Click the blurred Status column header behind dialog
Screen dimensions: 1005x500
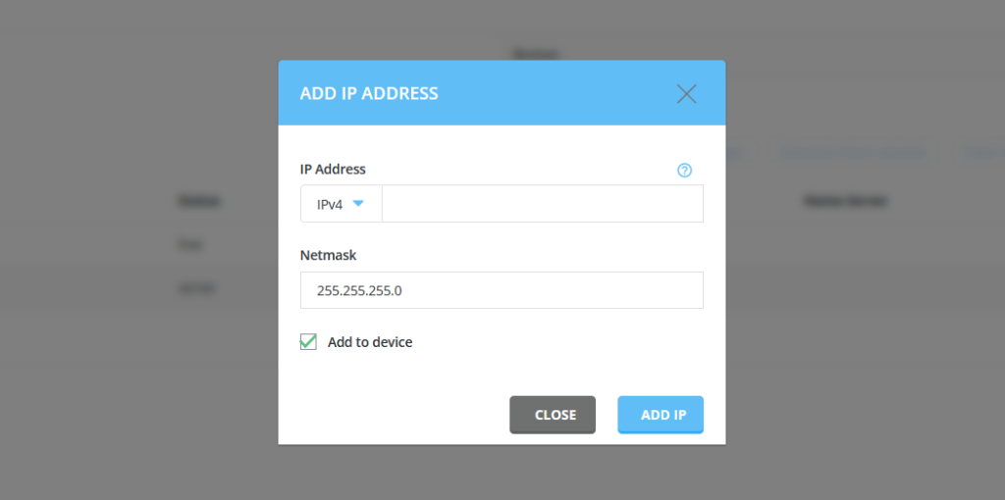(x=199, y=201)
